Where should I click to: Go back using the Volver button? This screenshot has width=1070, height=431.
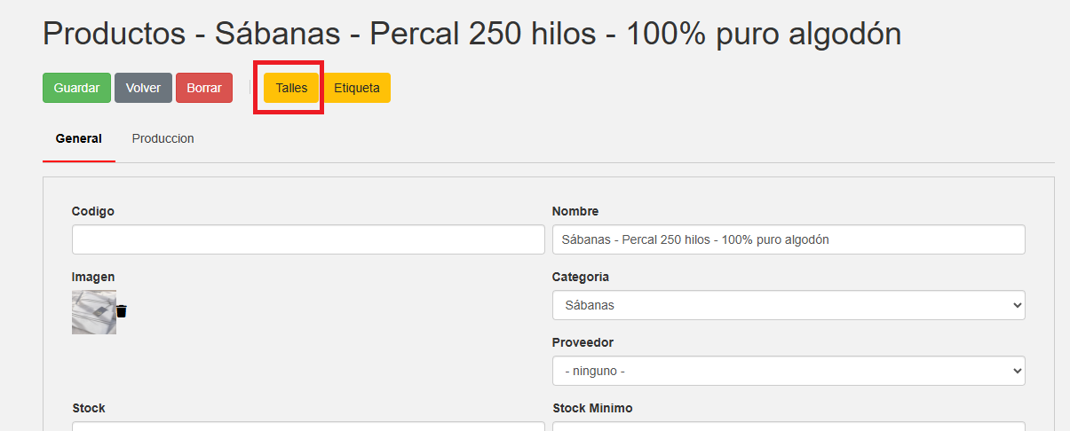[143, 88]
